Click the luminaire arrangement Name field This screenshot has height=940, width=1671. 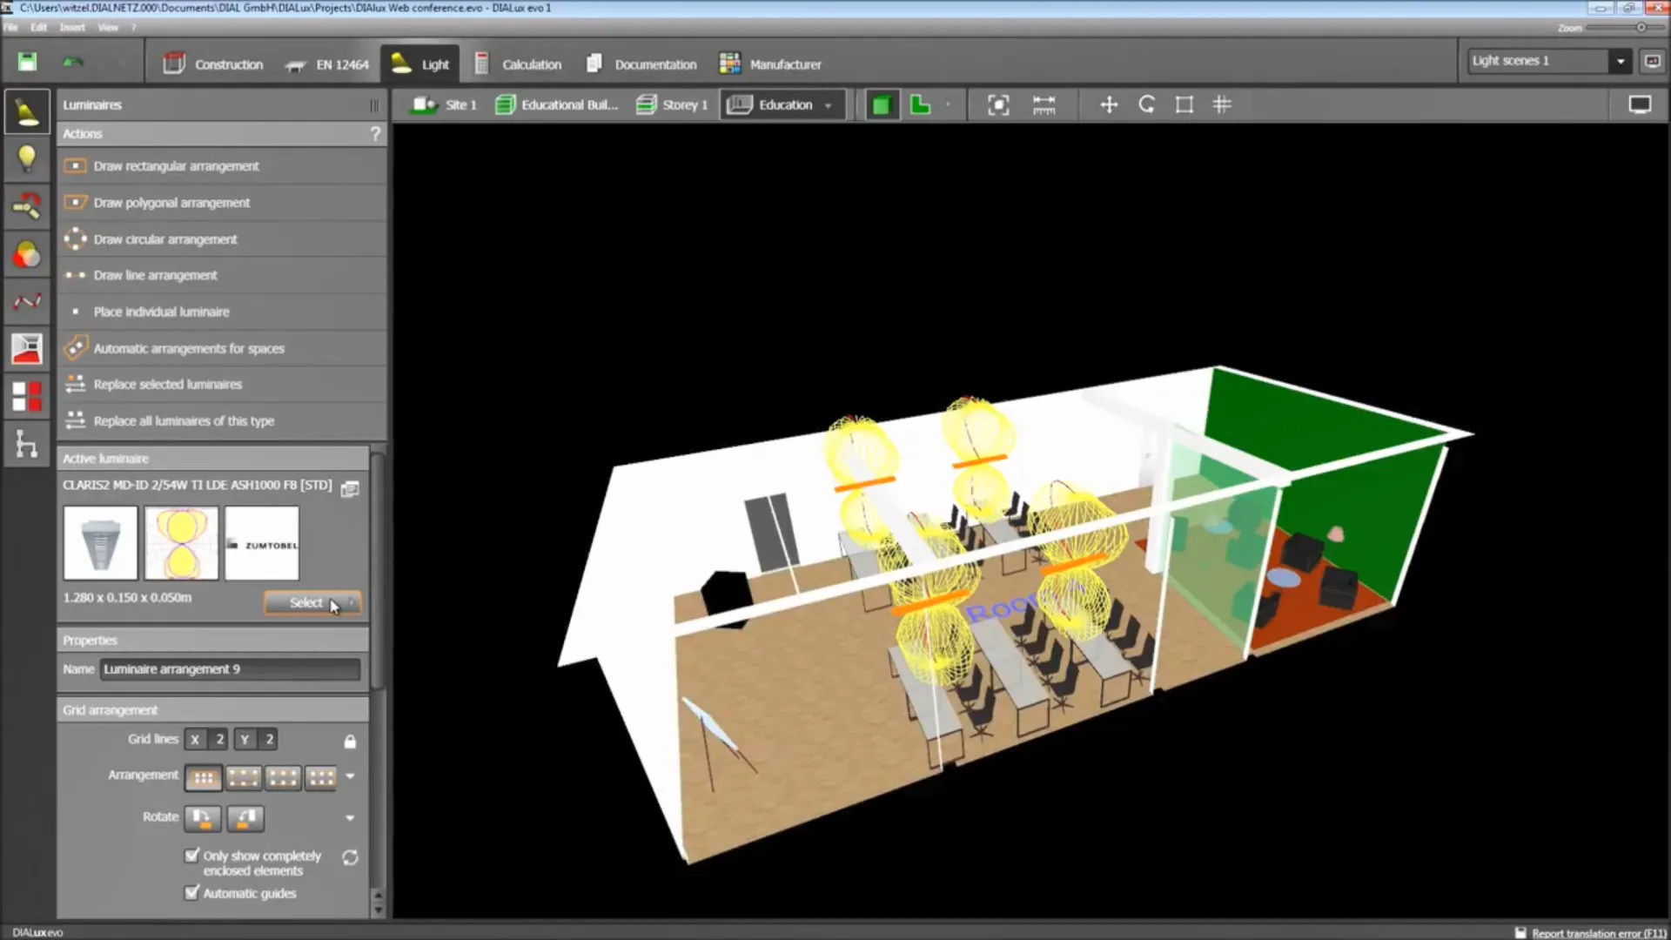coord(230,669)
